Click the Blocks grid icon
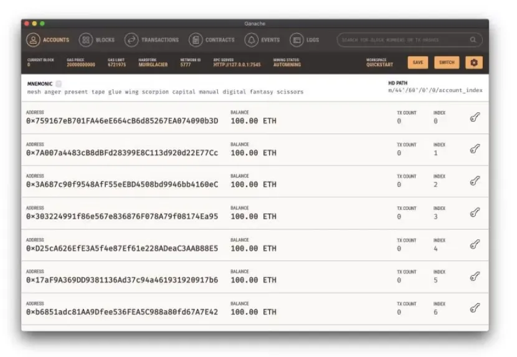Image resolution: width=517 pixels, height=357 pixels. click(86, 40)
